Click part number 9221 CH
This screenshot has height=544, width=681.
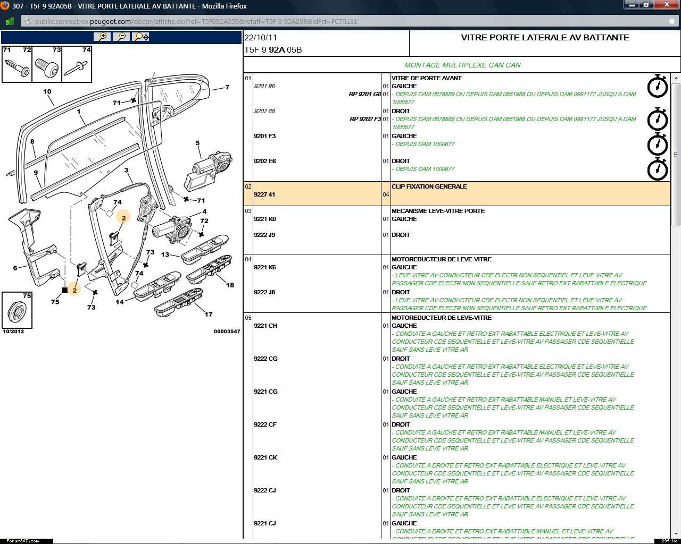tap(265, 326)
